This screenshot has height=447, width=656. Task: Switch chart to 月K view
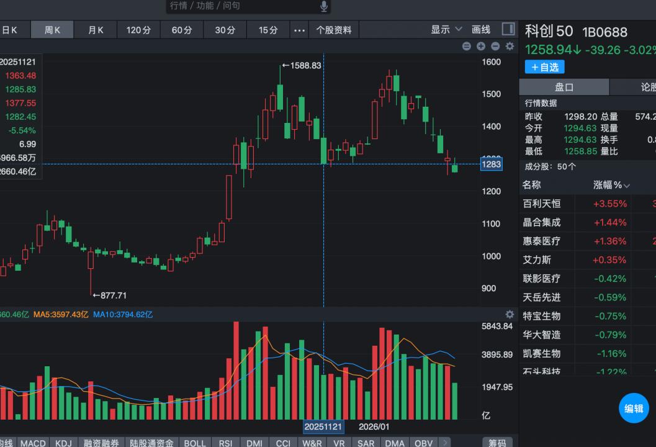[95, 29]
